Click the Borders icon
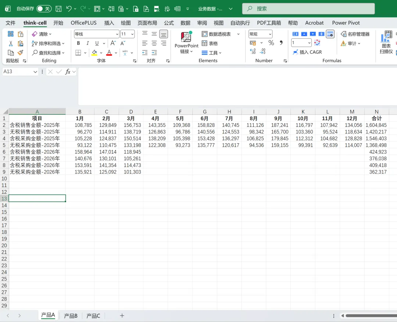Viewport: 397px width, 322px height. tap(78, 53)
